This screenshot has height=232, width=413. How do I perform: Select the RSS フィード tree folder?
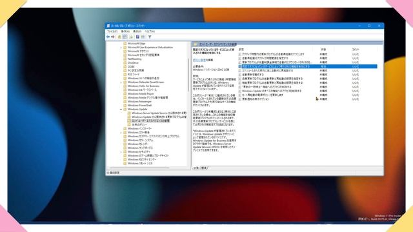pos(134,75)
